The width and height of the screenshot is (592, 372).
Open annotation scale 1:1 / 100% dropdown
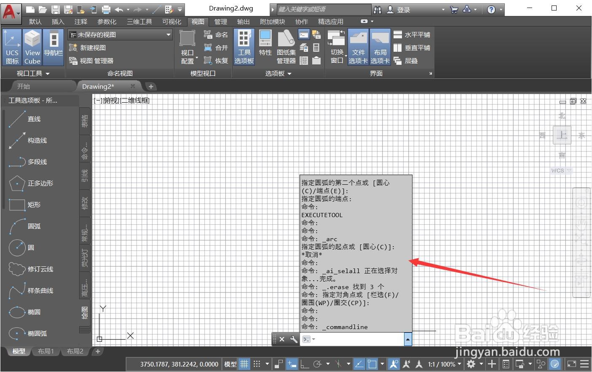pyautogui.click(x=445, y=364)
